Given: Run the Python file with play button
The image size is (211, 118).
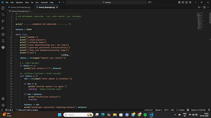Looking at the screenshot, I should [199, 7].
